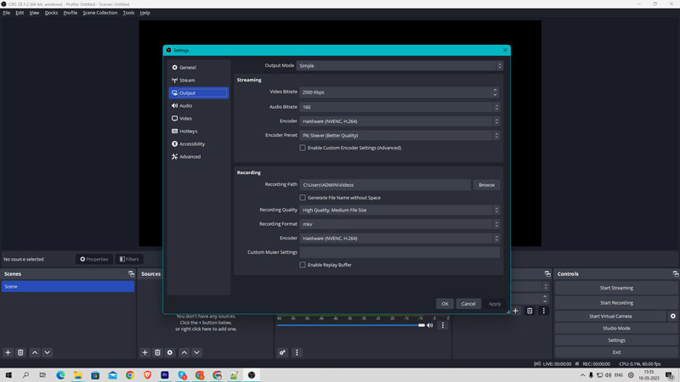Move scene up with arrow icon
680x382 pixels.
click(35, 352)
